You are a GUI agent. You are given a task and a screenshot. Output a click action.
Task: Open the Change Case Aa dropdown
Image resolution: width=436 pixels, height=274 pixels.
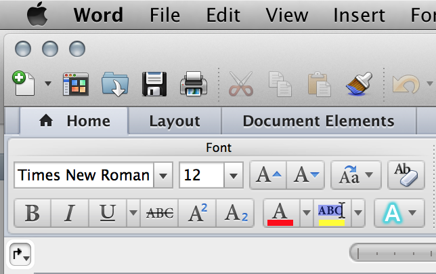[356, 175]
